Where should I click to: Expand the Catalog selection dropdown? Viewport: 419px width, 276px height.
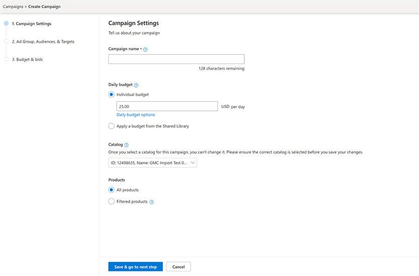(152, 163)
